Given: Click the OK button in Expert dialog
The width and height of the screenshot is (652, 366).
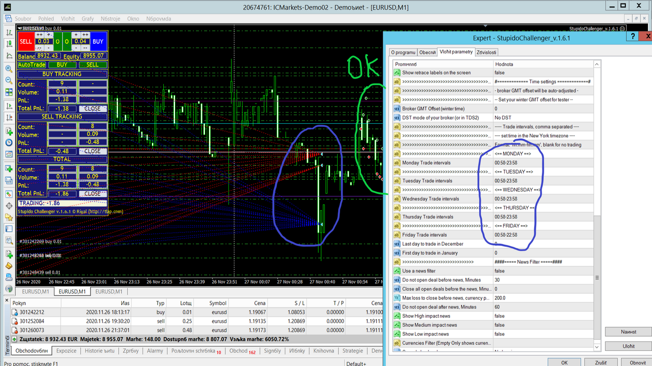Looking at the screenshot, I should (x=565, y=362).
